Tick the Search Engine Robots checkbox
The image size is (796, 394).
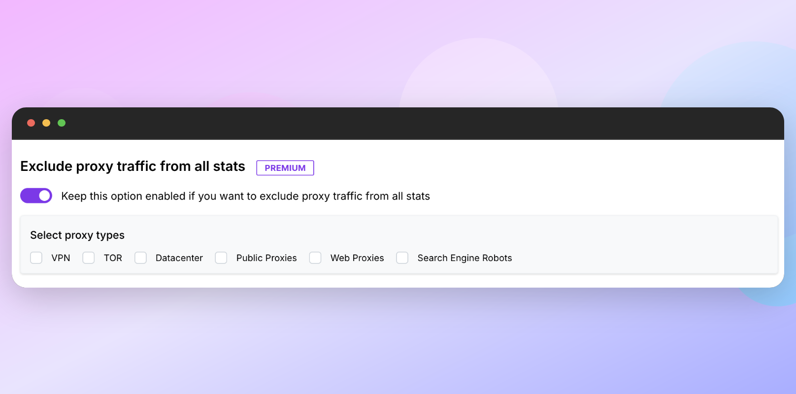[402, 258]
